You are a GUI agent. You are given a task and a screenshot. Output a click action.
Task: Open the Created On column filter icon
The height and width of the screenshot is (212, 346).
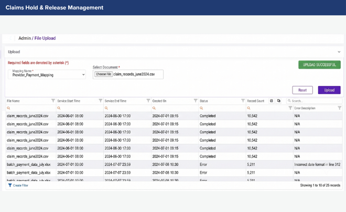tap(196, 101)
